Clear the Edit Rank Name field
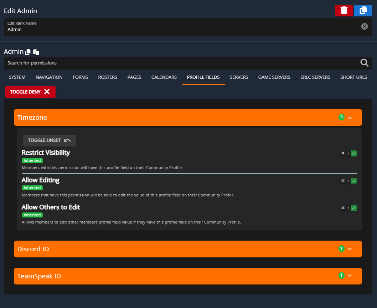377x308 pixels. [364, 26]
